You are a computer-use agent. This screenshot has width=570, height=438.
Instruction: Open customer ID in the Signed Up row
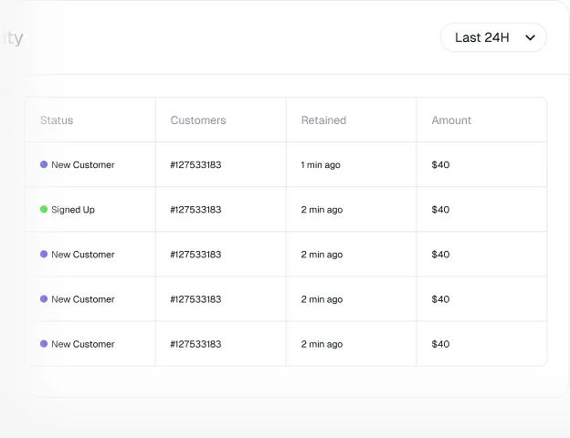point(195,210)
